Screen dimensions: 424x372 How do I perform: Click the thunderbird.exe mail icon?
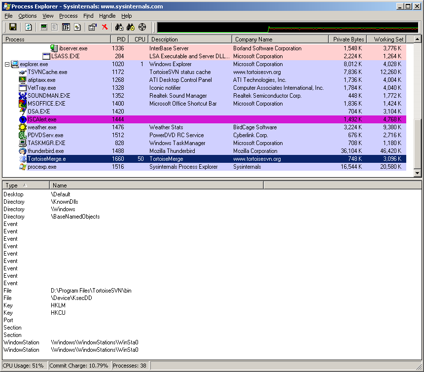tap(23, 151)
